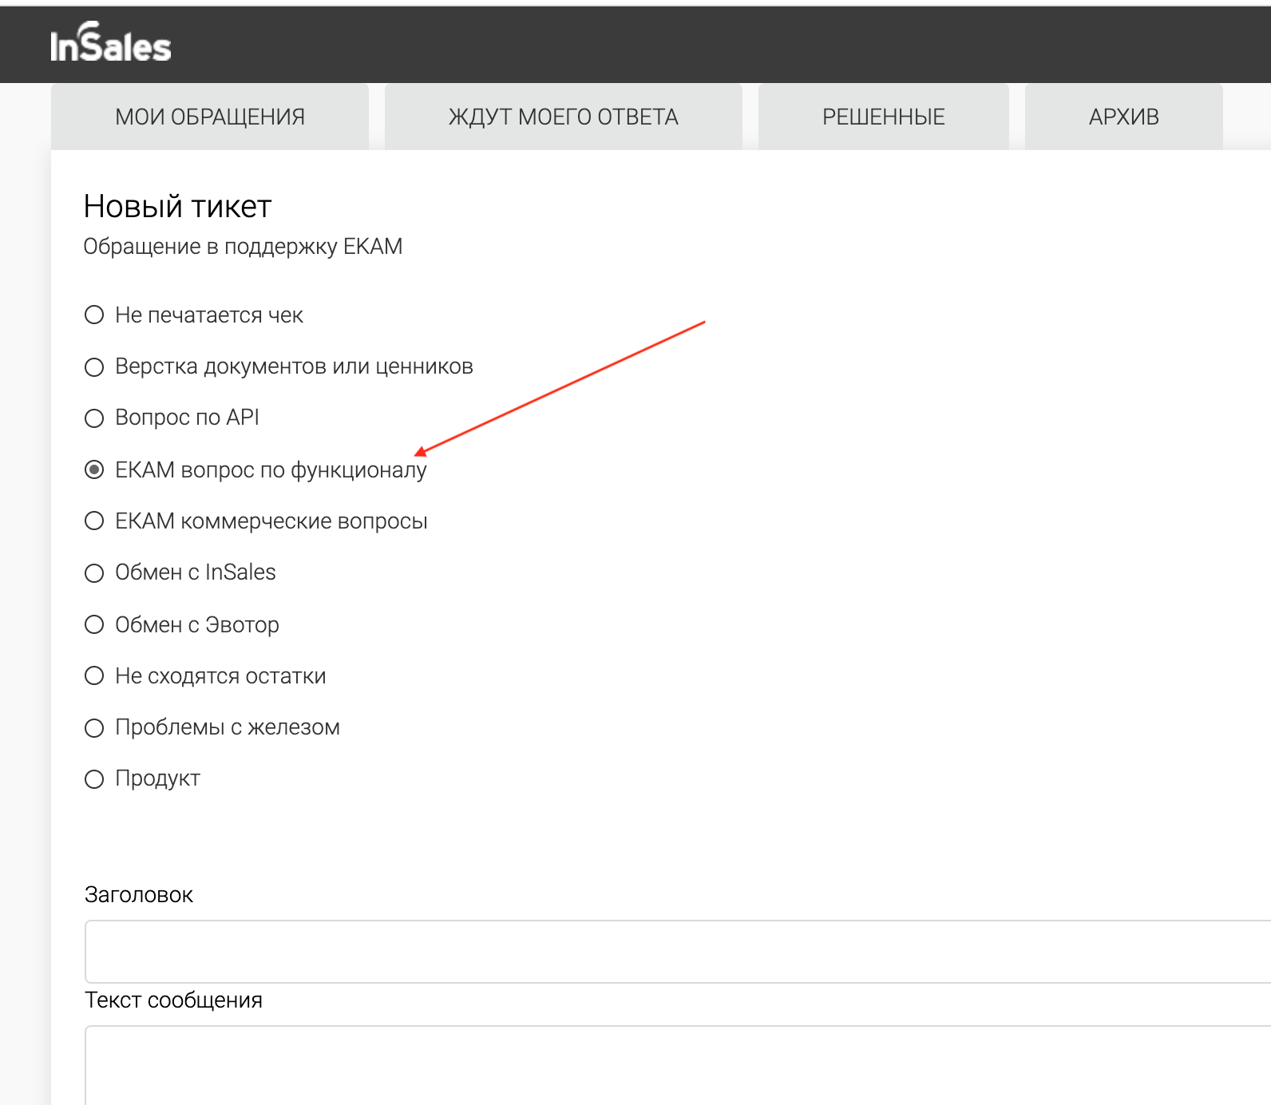
Task: Pick the 'Обмен с Эвотор' option
Action: pyautogui.click(x=94, y=624)
